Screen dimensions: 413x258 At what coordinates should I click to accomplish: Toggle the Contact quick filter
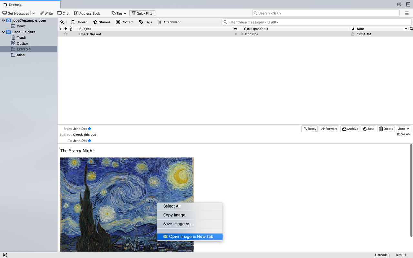[125, 22]
